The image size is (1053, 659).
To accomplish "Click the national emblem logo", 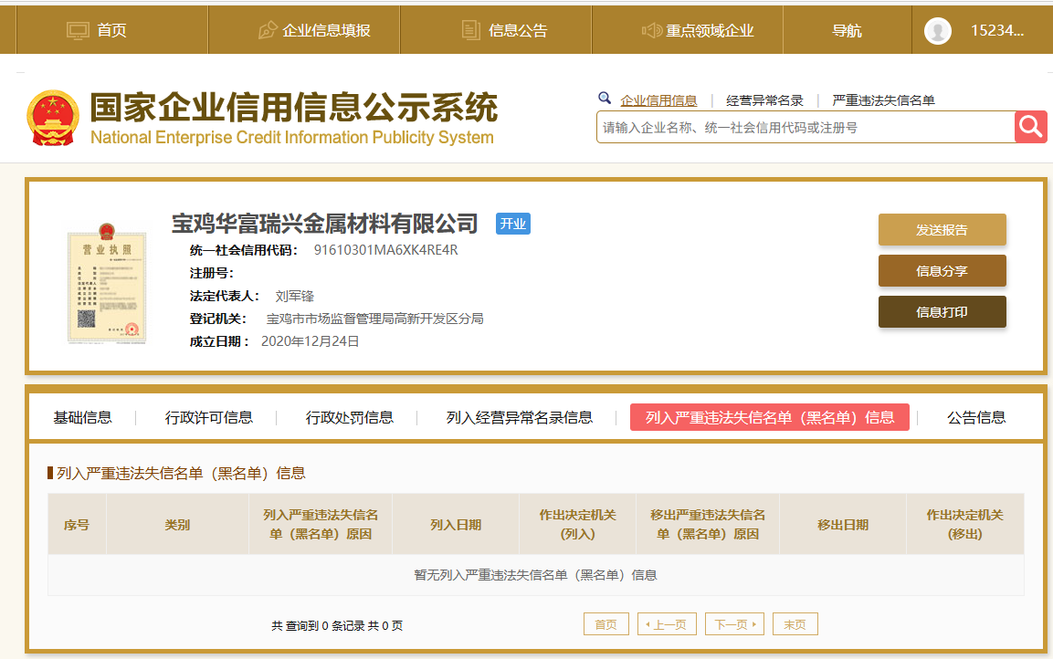I will (x=54, y=118).
